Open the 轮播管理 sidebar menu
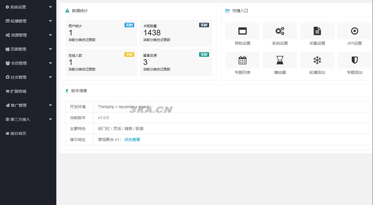This screenshot has width=373, height=205. (x=28, y=21)
